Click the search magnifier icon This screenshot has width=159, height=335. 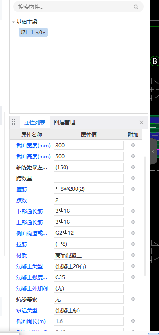coord(136,7)
